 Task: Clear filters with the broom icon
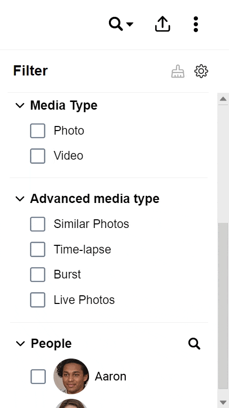178,71
